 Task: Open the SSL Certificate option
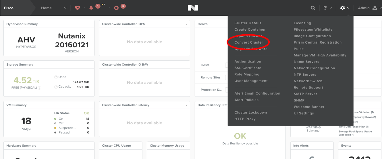[x=248, y=68]
